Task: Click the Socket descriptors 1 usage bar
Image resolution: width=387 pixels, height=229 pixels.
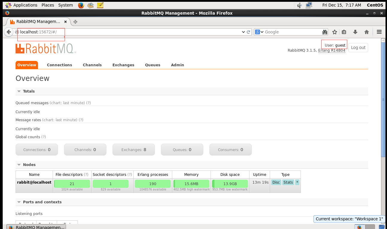Action: pyautogui.click(x=111, y=184)
